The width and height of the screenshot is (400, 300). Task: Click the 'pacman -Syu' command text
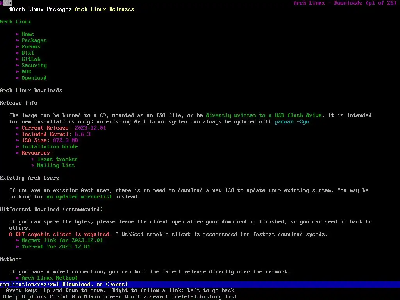(x=292, y=121)
